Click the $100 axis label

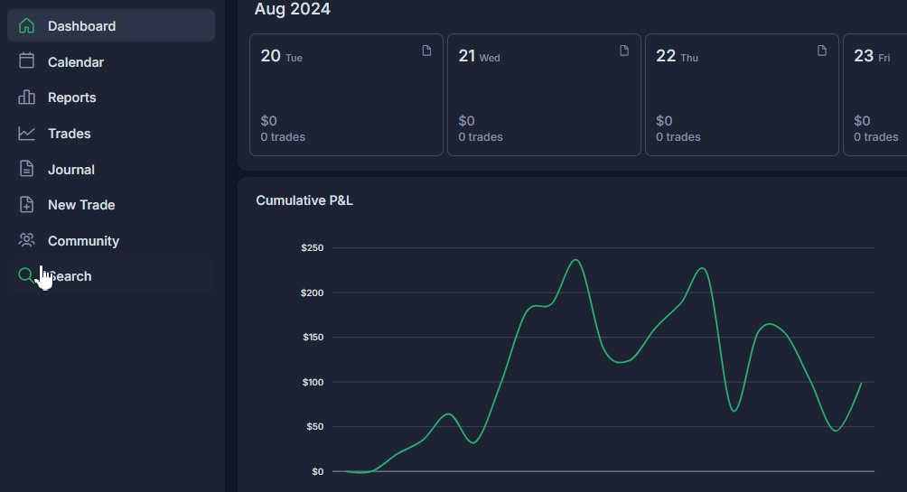click(x=313, y=382)
